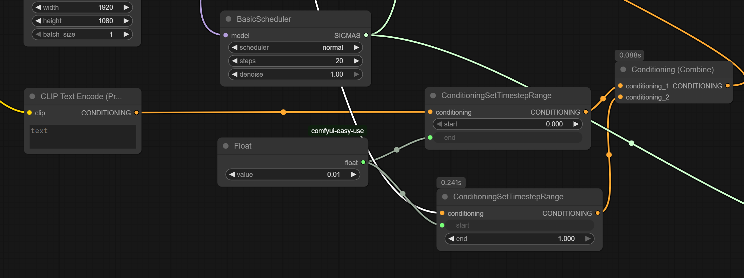
Task: Click the conditioning input port of the 0.241s node
Action: coord(442,213)
